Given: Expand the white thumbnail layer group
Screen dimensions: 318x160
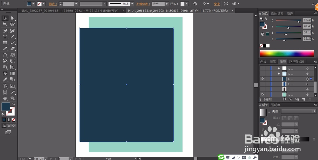Looking at the screenshot, I should click(279, 68).
